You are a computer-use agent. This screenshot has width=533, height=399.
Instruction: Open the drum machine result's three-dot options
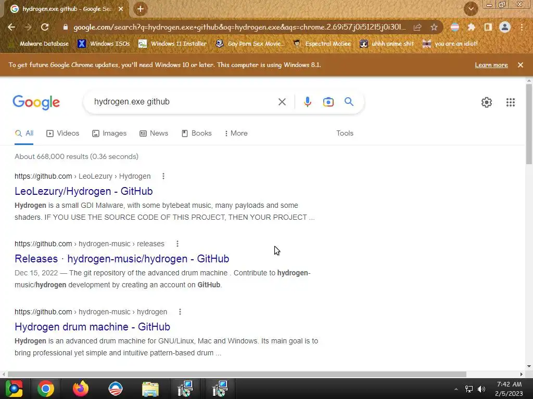[180, 312]
